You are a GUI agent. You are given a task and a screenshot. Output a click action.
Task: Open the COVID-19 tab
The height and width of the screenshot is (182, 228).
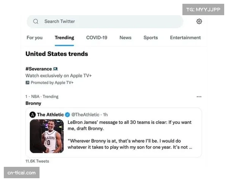(x=97, y=38)
